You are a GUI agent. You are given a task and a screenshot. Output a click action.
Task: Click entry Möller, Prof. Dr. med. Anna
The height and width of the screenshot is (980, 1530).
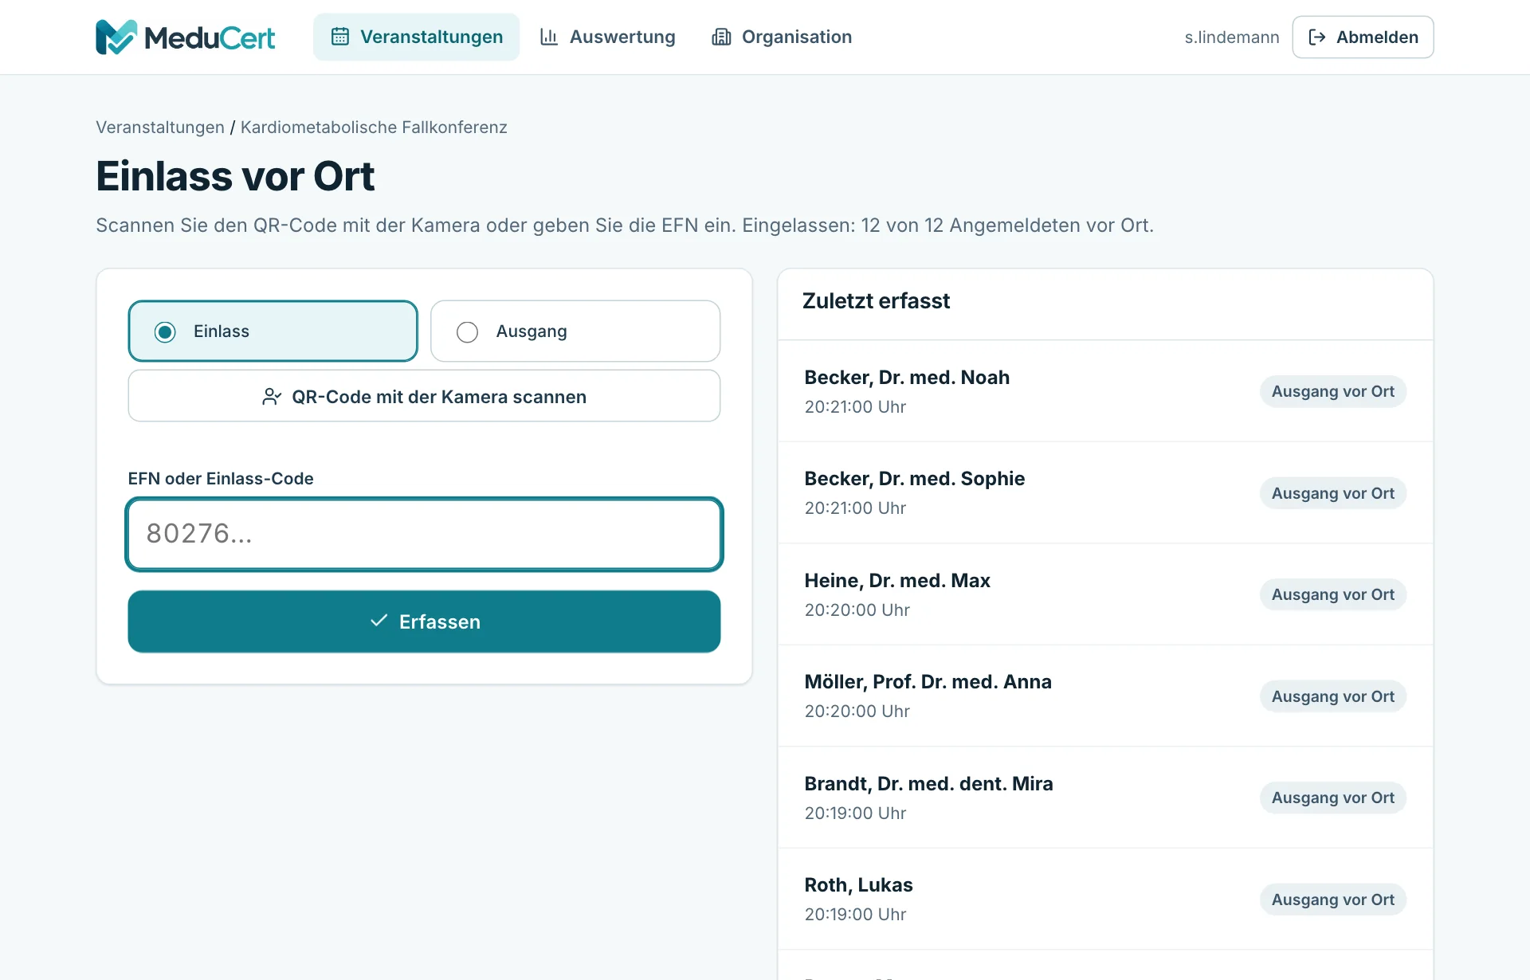pyautogui.click(x=1105, y=696)
